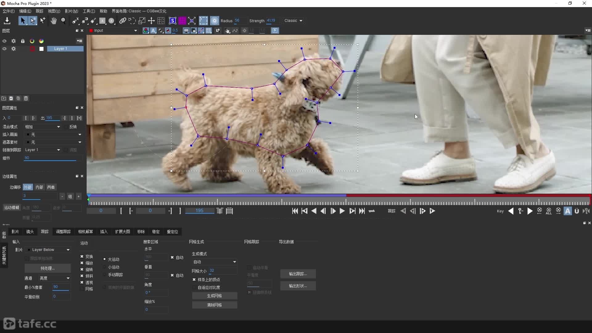Click the 清除网格 button
Screen dimensions: 592x333
(x=214, y=305)
